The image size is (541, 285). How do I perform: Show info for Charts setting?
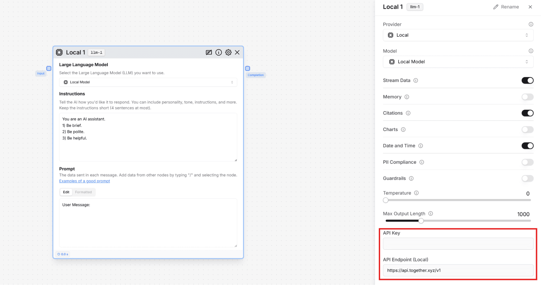[403, 130]
